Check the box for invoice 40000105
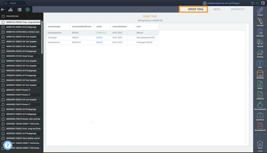The width and height of the screenshot is (267, 153). click(3, 22)
